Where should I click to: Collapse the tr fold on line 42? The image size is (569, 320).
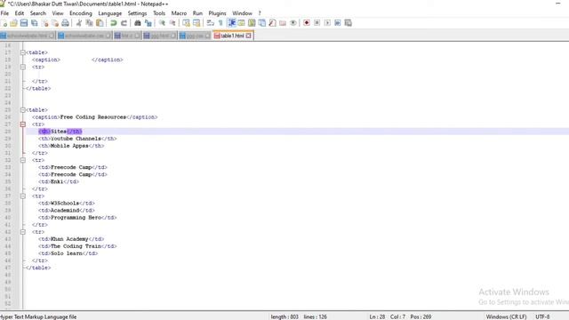23,232
